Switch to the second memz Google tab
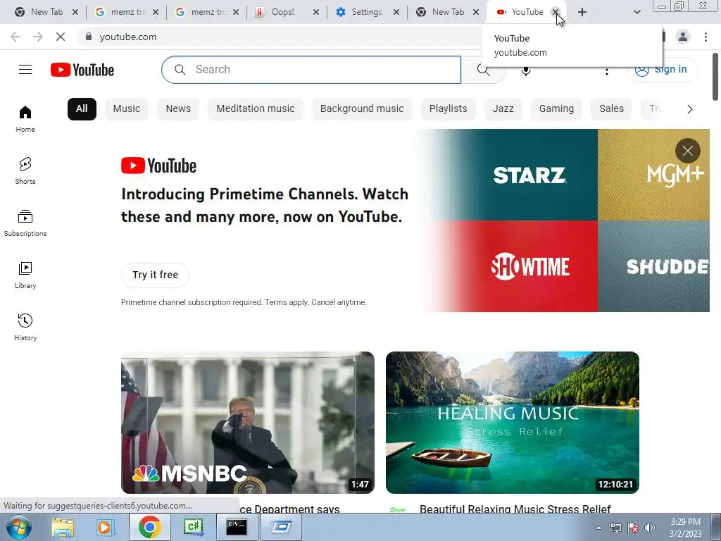 (x=206, y=13)
